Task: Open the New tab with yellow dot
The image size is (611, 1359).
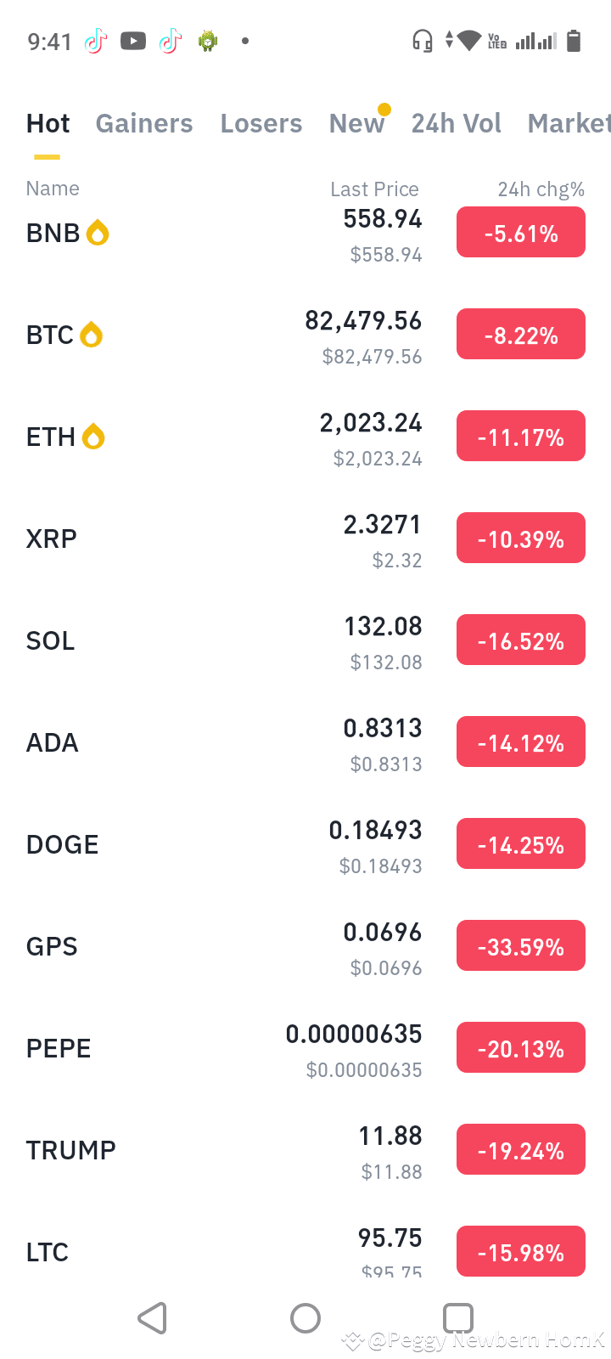Action: pos(357,124)
